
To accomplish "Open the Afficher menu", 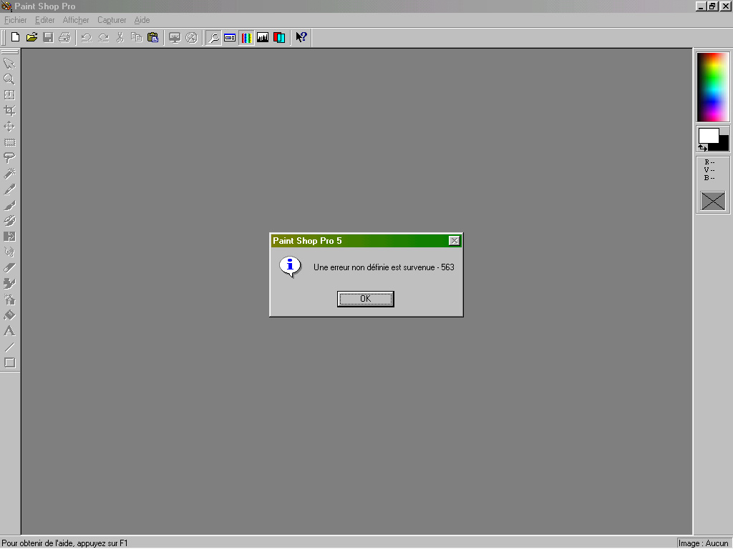I will pyautogui.click(x=76, y=20).
